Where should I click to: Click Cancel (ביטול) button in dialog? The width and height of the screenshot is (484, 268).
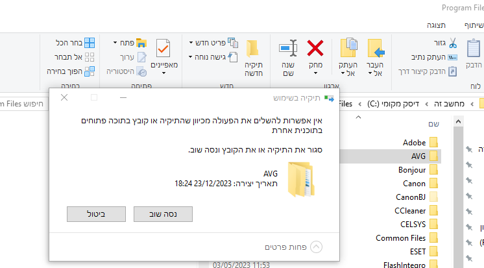click(96, 214)
